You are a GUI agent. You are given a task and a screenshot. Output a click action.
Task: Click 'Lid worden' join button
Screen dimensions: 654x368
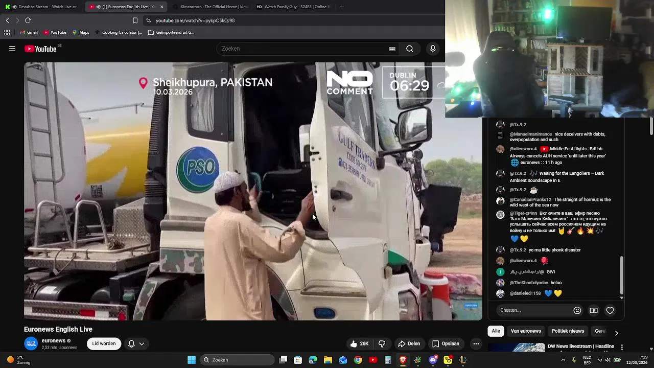coord(104,343)
